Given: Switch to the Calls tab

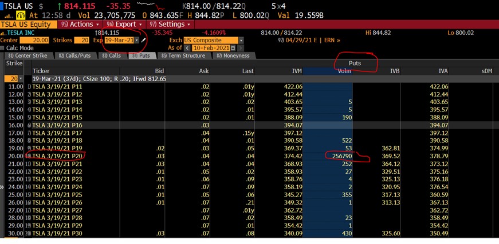Looking at the screenshot, I should tap(112, 55).
